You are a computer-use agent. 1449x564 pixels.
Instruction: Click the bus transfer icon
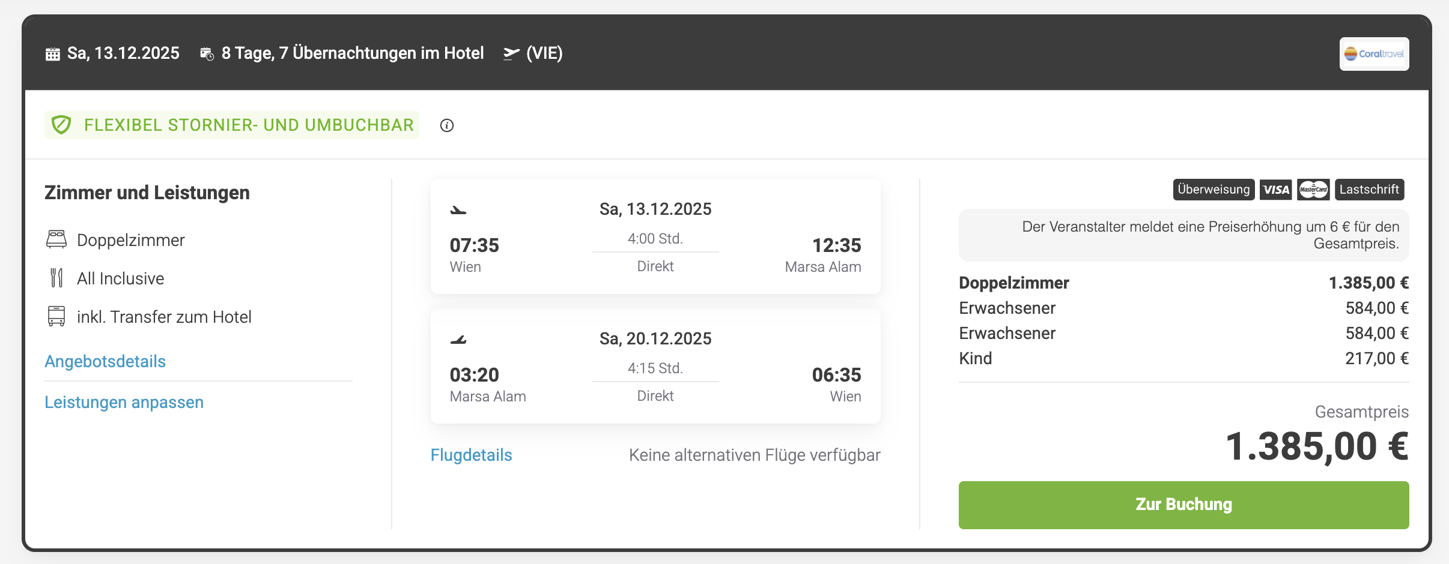56,316
